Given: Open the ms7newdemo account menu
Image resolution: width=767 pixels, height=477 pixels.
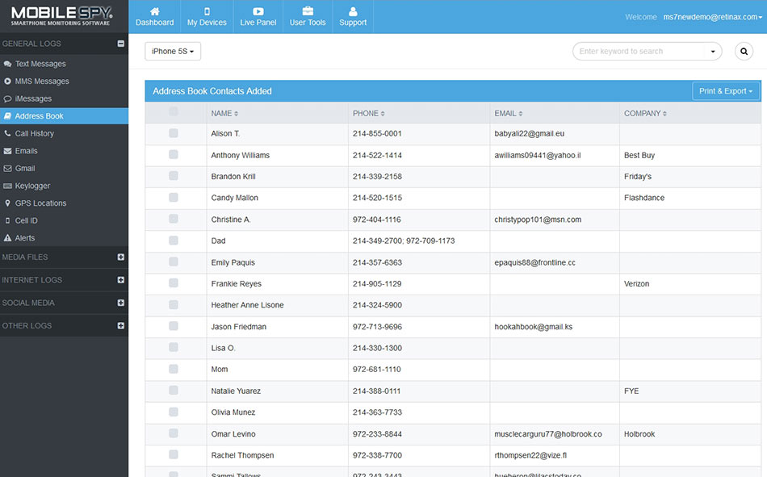Looking at the screenshot, I should click(711, 17).
